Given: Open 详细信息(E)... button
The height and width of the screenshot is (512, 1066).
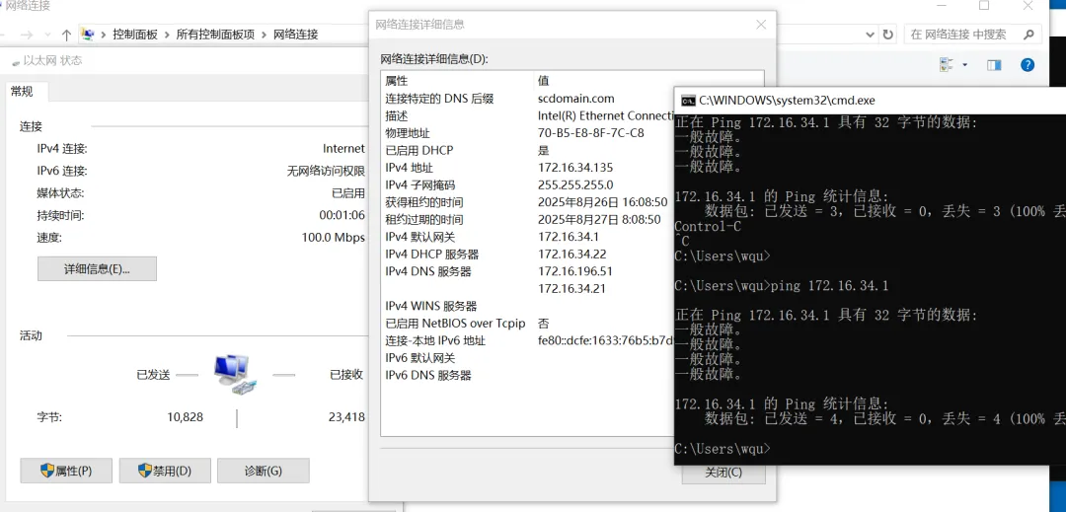Looking at the screenshot, I should tap(97, 269).
